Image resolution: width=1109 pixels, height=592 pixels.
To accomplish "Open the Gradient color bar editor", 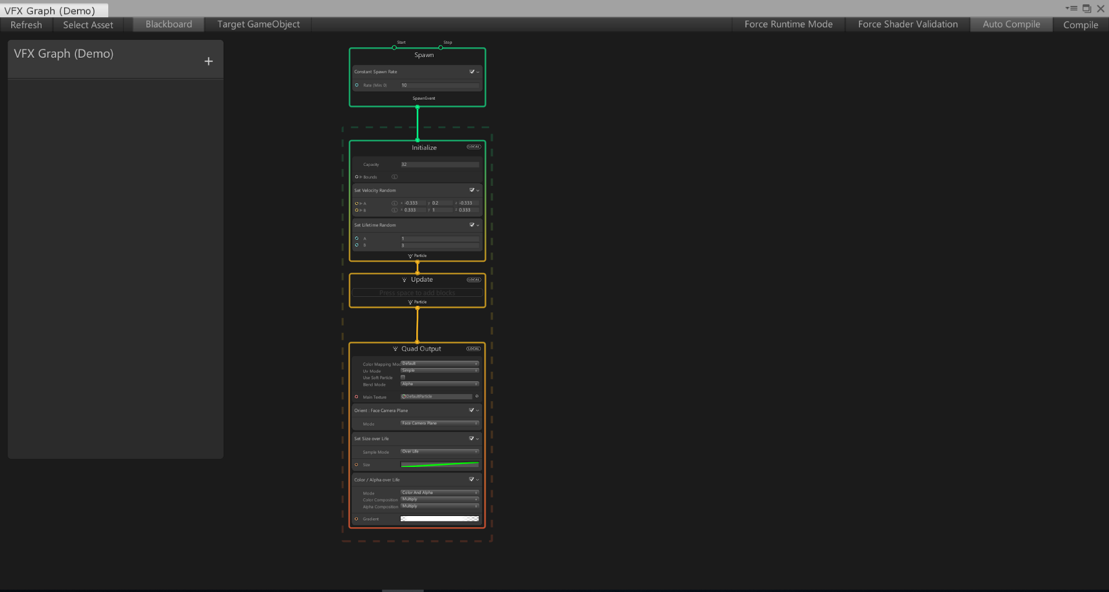I will pos(439,519).
